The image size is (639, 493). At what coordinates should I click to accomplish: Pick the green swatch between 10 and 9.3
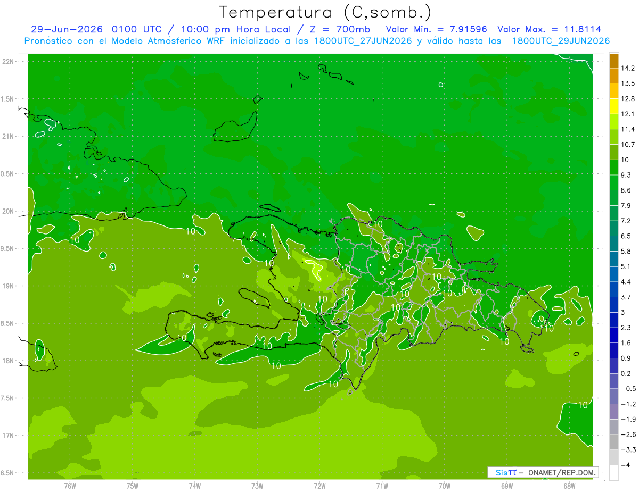(x=614, y=168)
